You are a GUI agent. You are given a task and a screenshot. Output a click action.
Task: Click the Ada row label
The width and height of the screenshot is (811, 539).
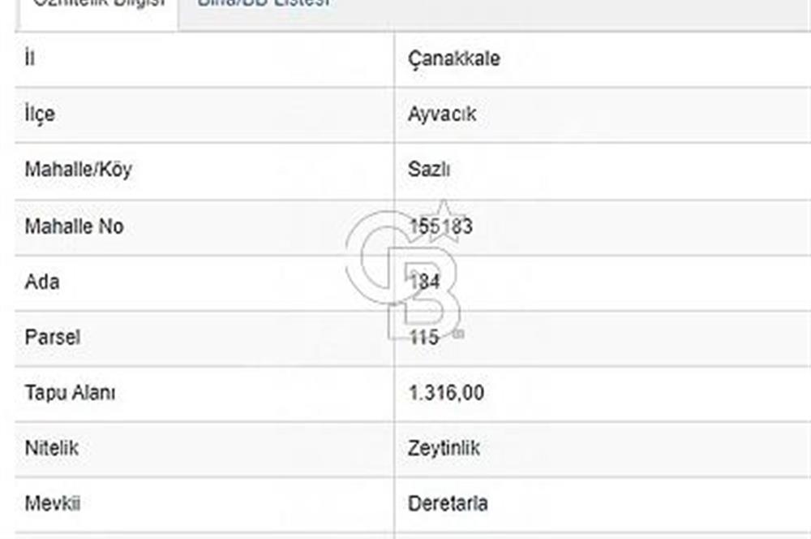[x=42, y=282]
